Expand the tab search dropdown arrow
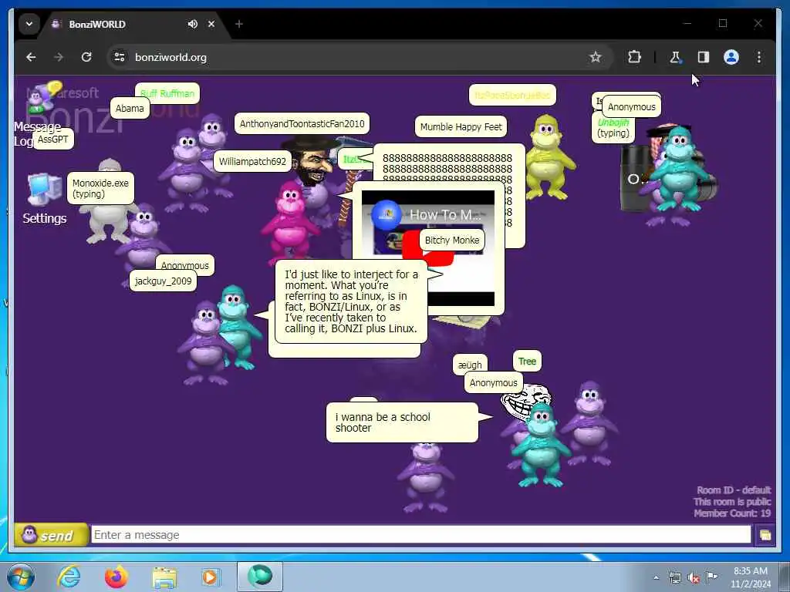 click(29, 24)
